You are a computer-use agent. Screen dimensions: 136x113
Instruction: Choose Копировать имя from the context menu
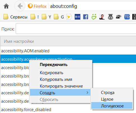[56, 79]
